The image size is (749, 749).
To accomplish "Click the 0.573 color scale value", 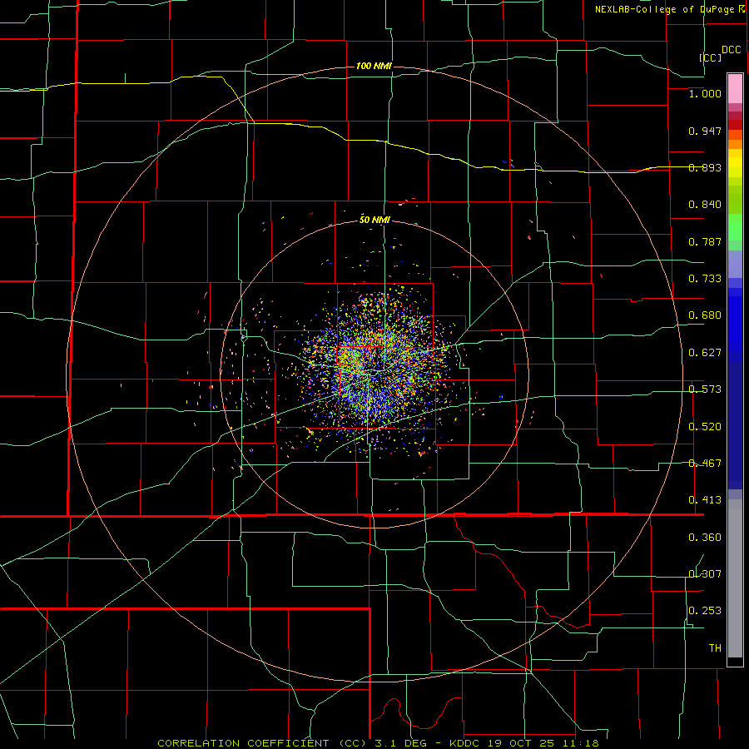I will [x=705, y=389].
